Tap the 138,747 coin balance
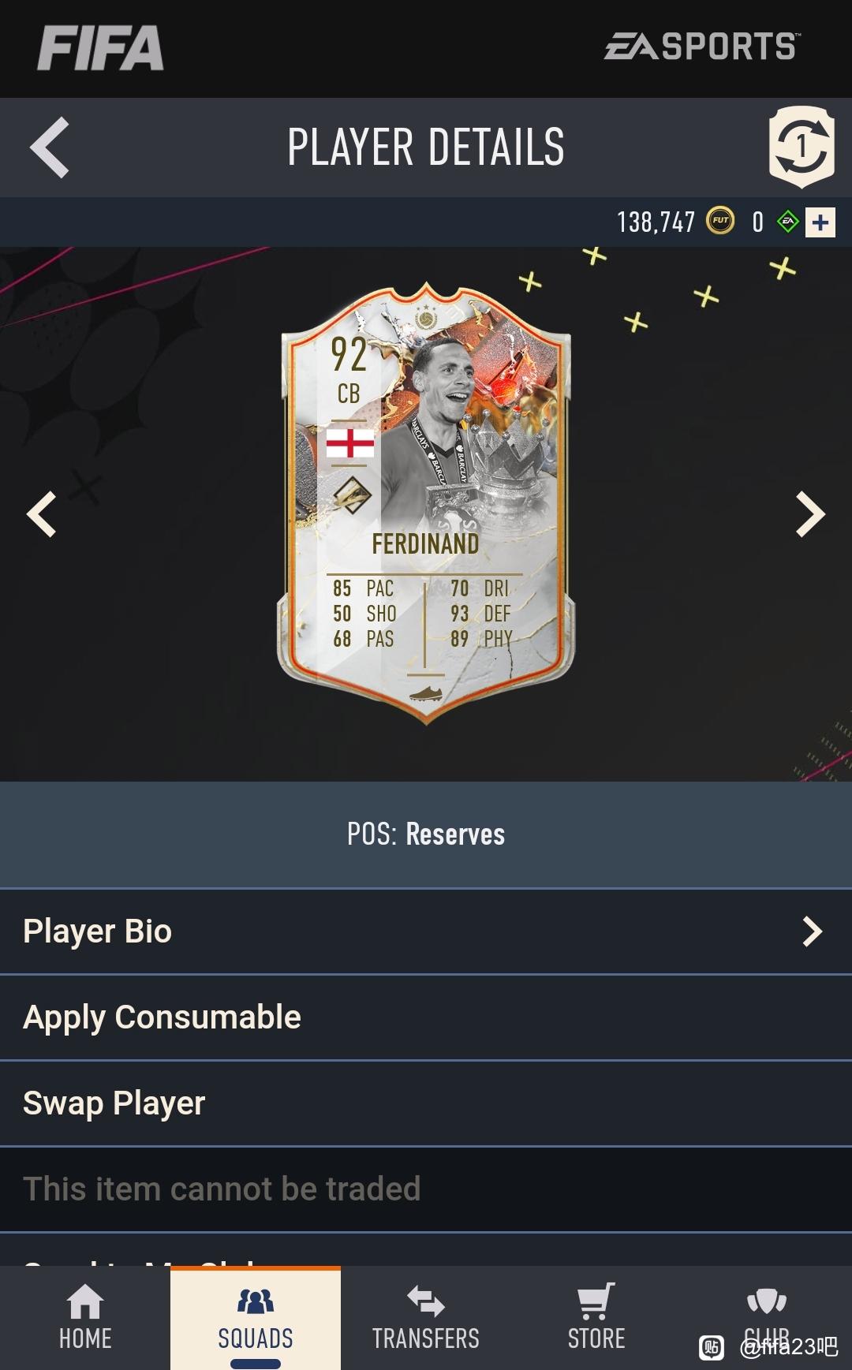 [x=656, y=222]
